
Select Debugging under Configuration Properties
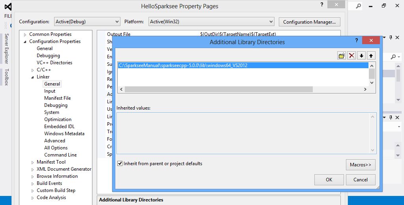click(x=48, y=56)
